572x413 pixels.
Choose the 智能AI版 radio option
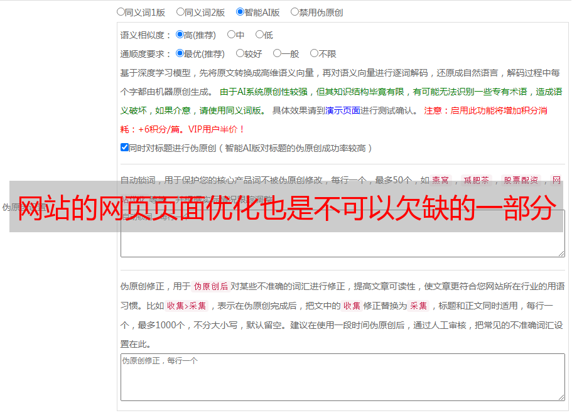tap(240, 12)
